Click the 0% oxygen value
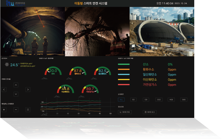 (x=170, y=64)
